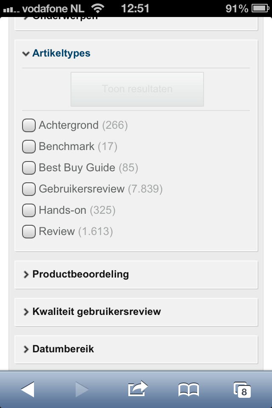Image resolution: width=272 pixels, height=408 pixels.
Task: Tap the signal strength bars icon
Action: pos(11,10)
